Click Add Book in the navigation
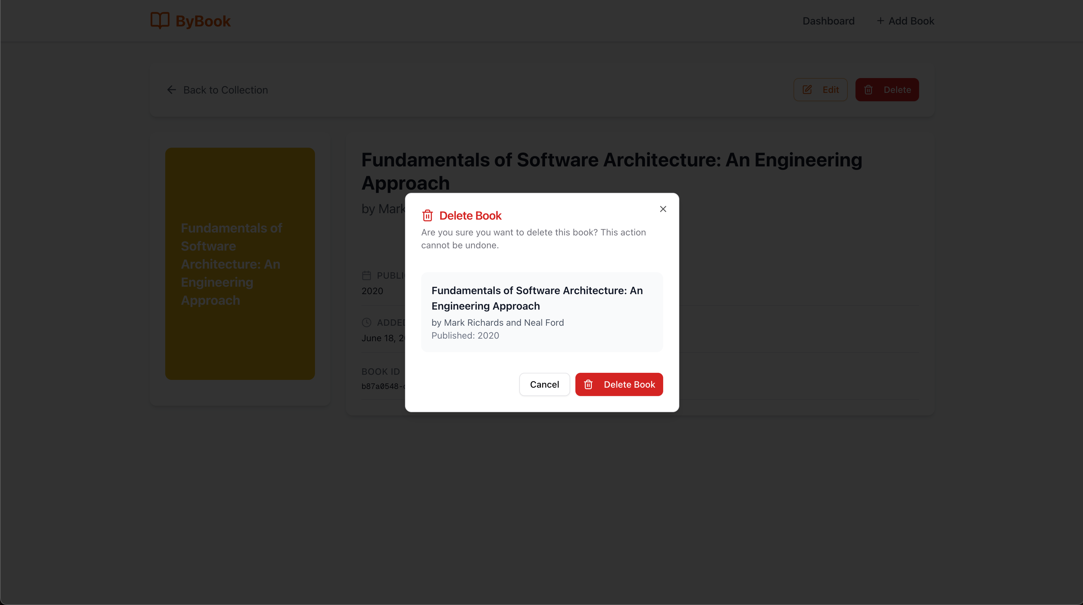Image resolution: width=1083 pixels, height=605 pixels. 911,21
